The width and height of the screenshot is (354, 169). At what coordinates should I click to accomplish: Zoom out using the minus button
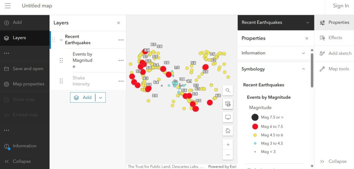pyautogui.click(x=228, y=155)
